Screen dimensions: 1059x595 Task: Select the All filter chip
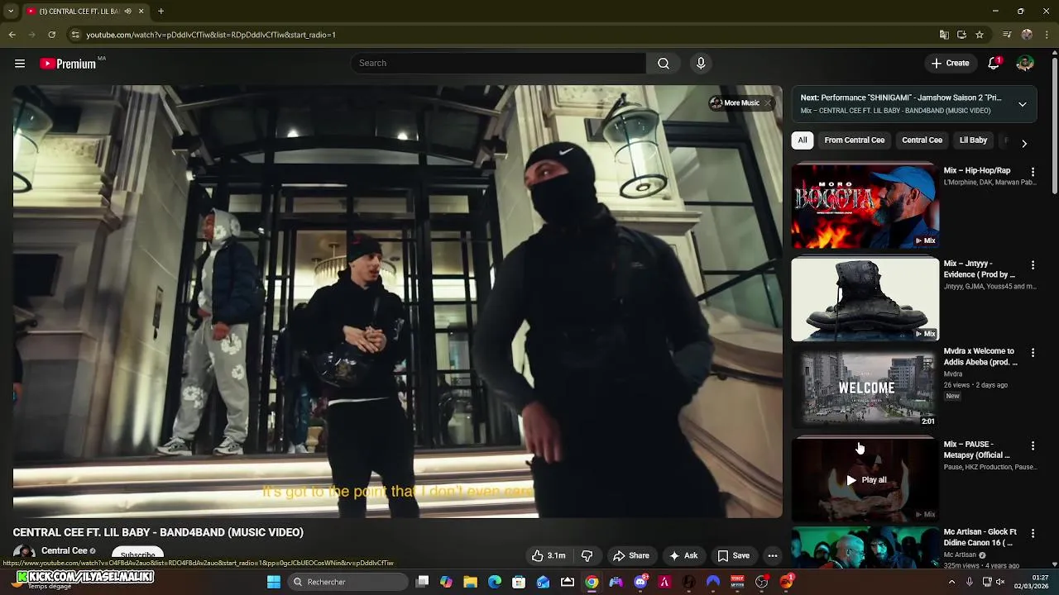tap(803, 140)
